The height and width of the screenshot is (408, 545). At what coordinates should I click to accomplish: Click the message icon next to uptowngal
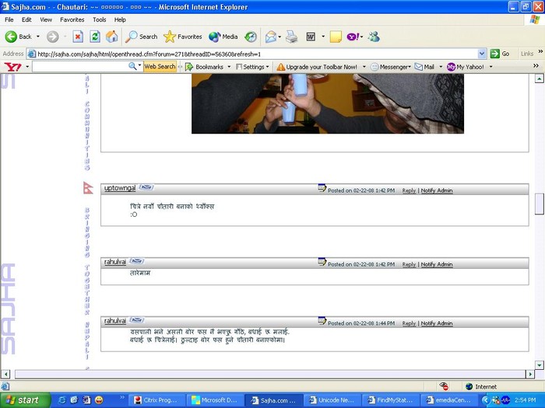click(x=146, y=188)
